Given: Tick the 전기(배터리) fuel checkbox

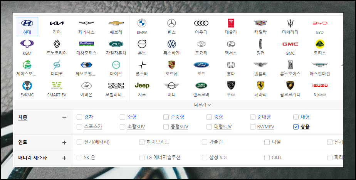Looking at the screenshot, I should [79, 142].
